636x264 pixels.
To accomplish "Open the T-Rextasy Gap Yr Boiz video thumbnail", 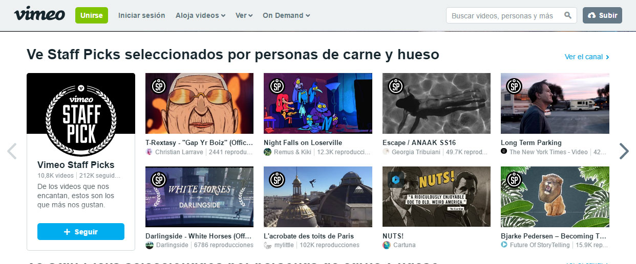I will pos(199,103).
